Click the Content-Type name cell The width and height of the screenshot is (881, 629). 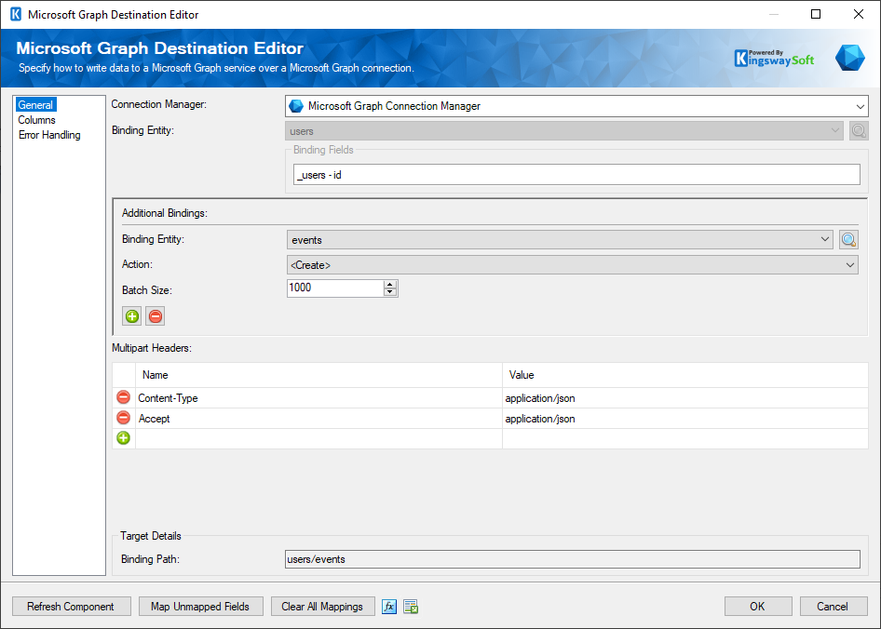(x=319, y=397)
